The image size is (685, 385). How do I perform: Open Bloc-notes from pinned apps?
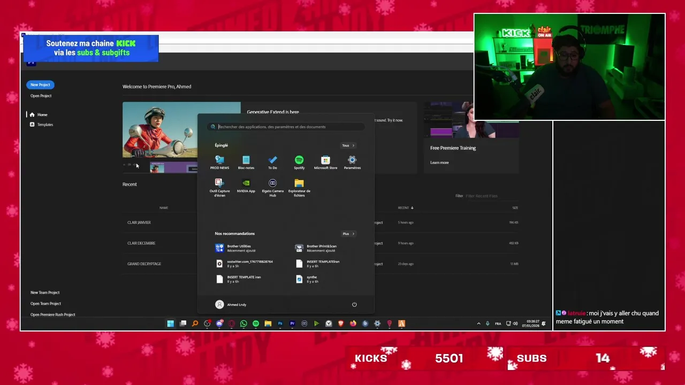click(246, 162)
